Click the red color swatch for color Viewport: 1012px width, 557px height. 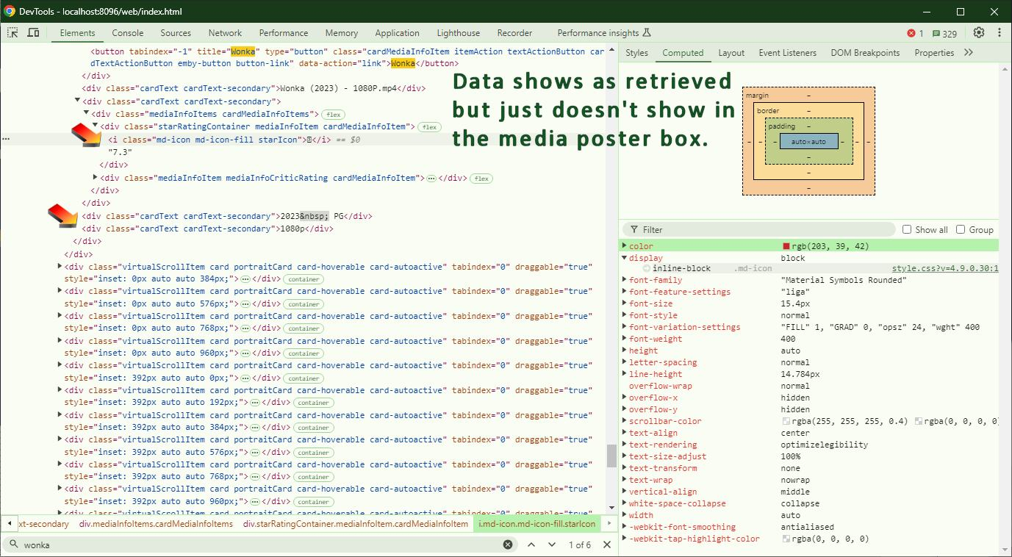(x=786, y=246)
